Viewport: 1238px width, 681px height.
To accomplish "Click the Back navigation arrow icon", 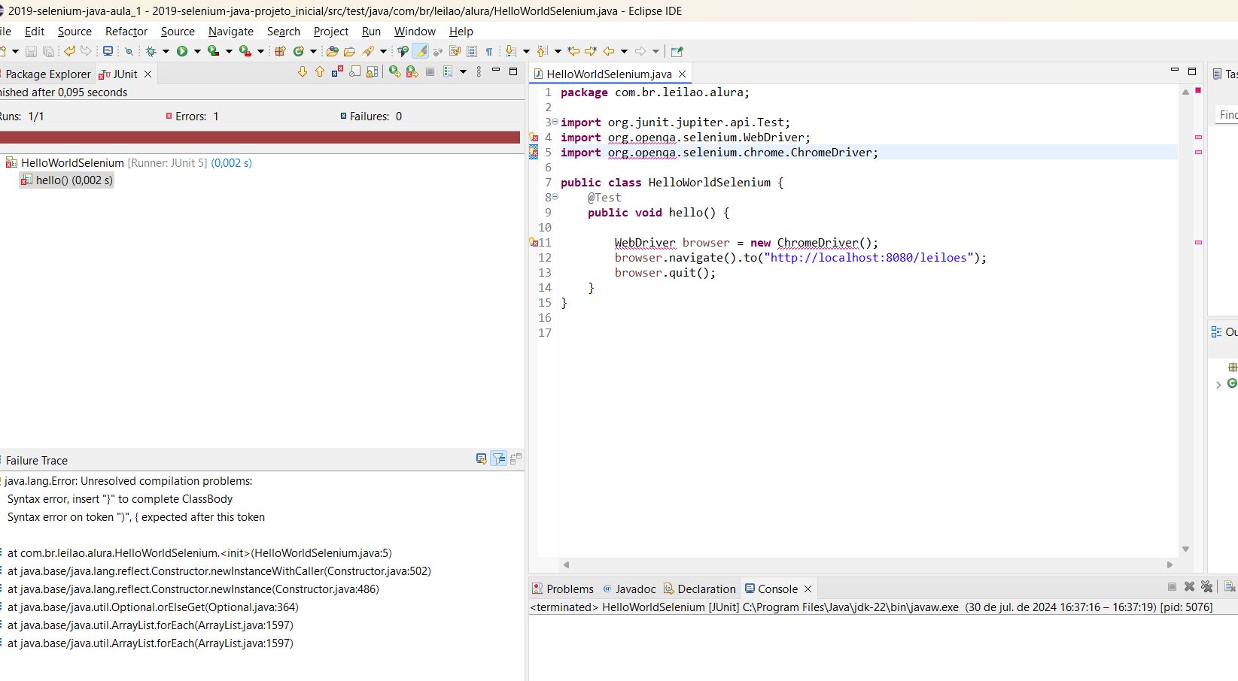I will tap(608, 51).
